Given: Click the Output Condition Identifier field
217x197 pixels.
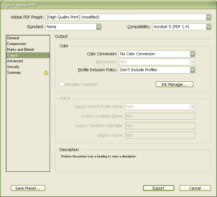Looking at the screenshot, I should click(x=160, y=126).
